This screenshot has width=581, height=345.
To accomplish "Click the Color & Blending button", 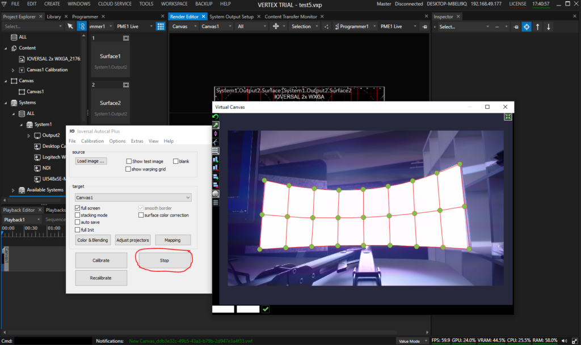I will point(93,240).
